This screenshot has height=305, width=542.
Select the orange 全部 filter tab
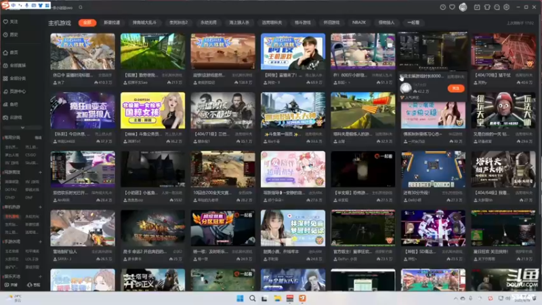pos(87,22)
